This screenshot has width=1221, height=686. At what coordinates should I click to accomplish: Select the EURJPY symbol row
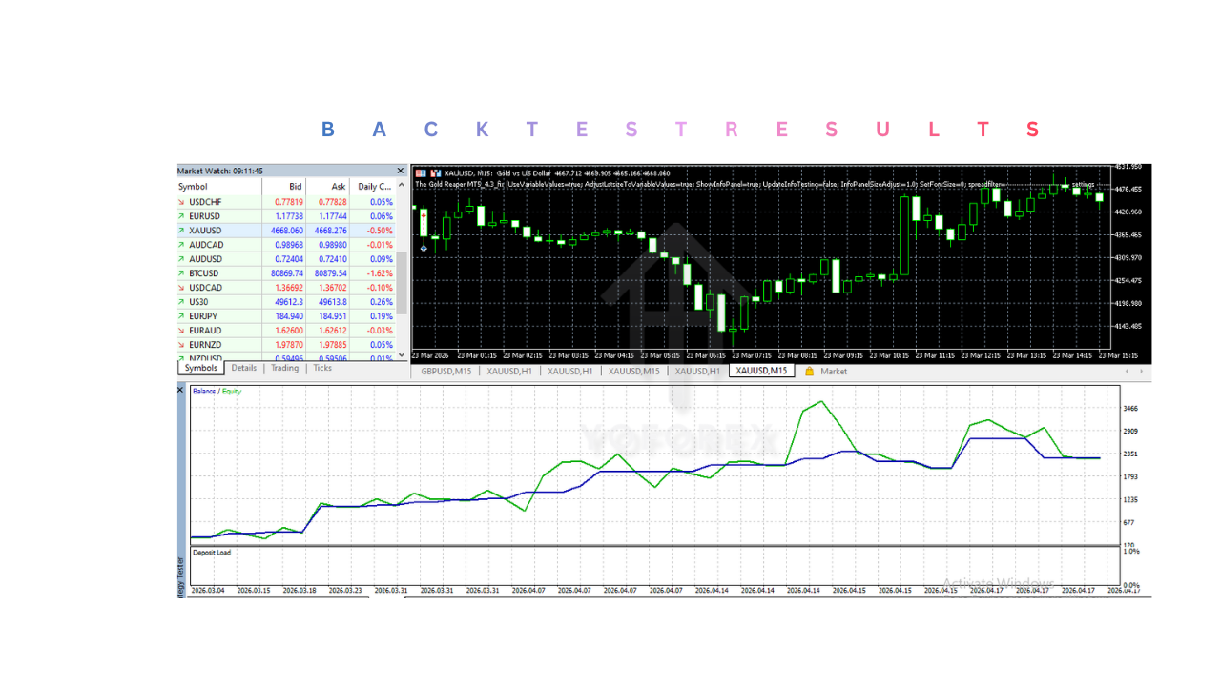(x=287, y=316)
